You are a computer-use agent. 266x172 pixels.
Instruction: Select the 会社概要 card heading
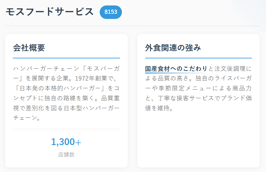[29, 48]
